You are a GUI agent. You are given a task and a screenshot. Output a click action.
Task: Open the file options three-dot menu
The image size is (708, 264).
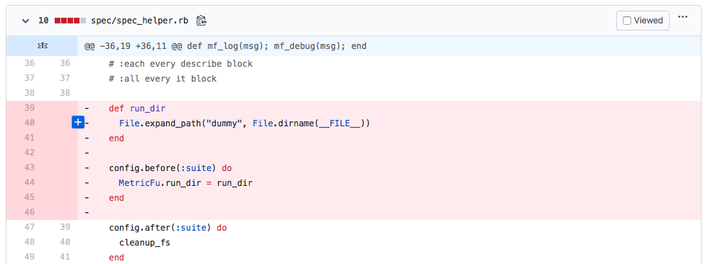coord(682,17)
